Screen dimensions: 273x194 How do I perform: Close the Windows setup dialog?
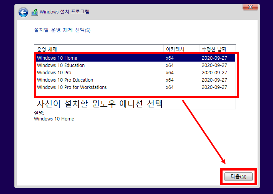(x=250, y=7)
